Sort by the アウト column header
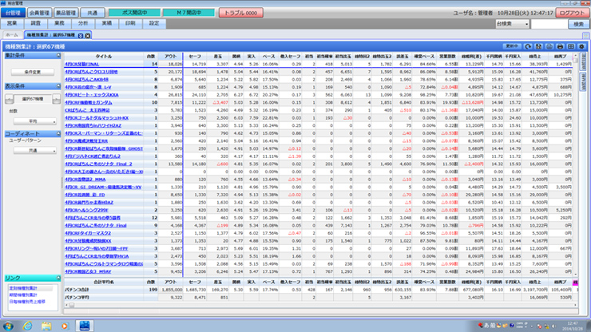 pyautogui.click(x=170, y=56)
